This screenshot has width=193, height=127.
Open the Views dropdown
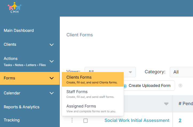click(110, 72)
